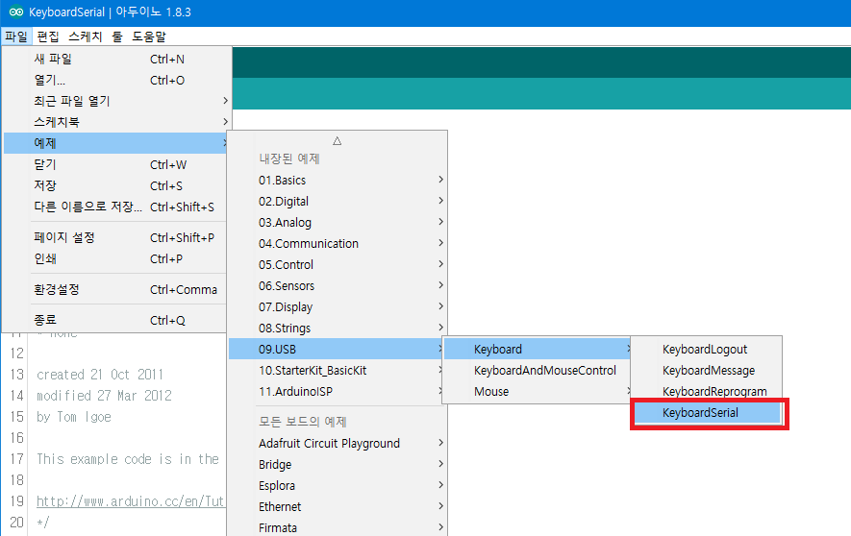Choose 종료 to quit
Screen dimensions: 851x536
pos(114,321)
